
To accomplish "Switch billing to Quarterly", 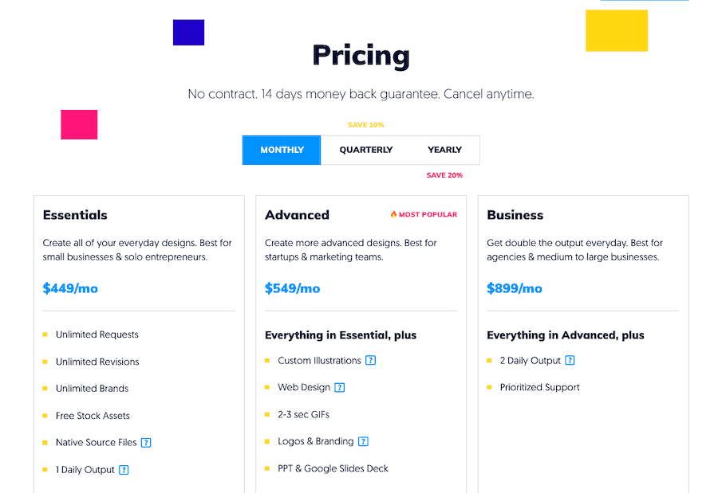I will (x=366, y=150).
